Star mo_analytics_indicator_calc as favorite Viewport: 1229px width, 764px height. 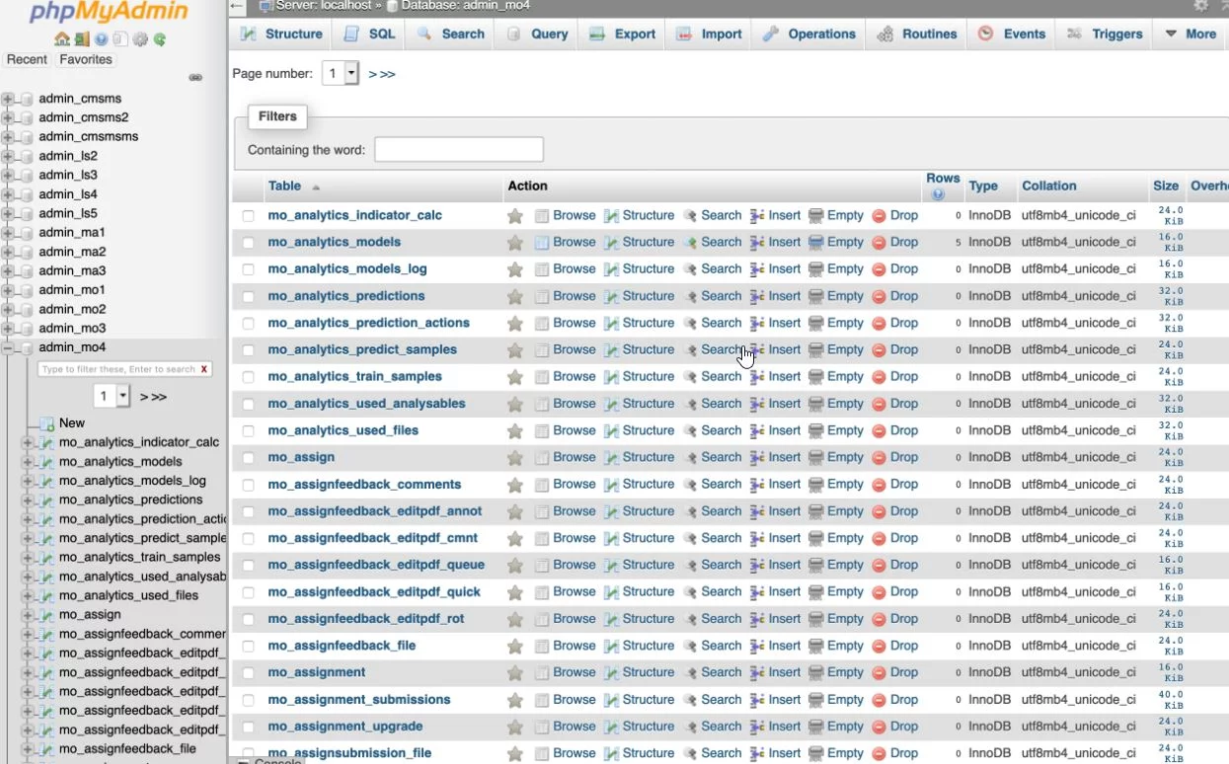tap(515, 215)
